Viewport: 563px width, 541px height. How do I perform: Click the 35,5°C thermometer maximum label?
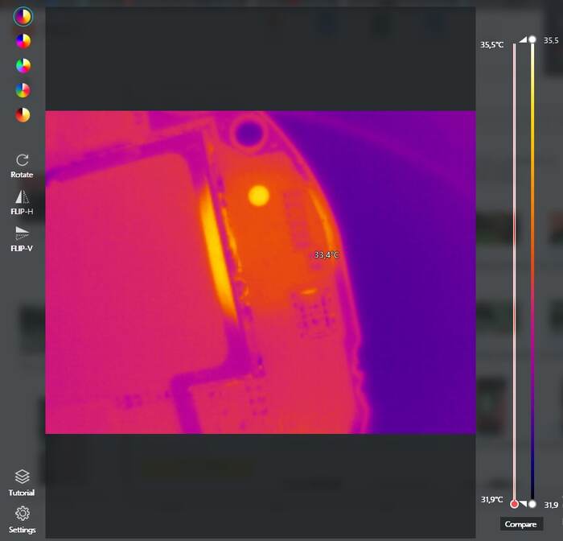[491, 45]
